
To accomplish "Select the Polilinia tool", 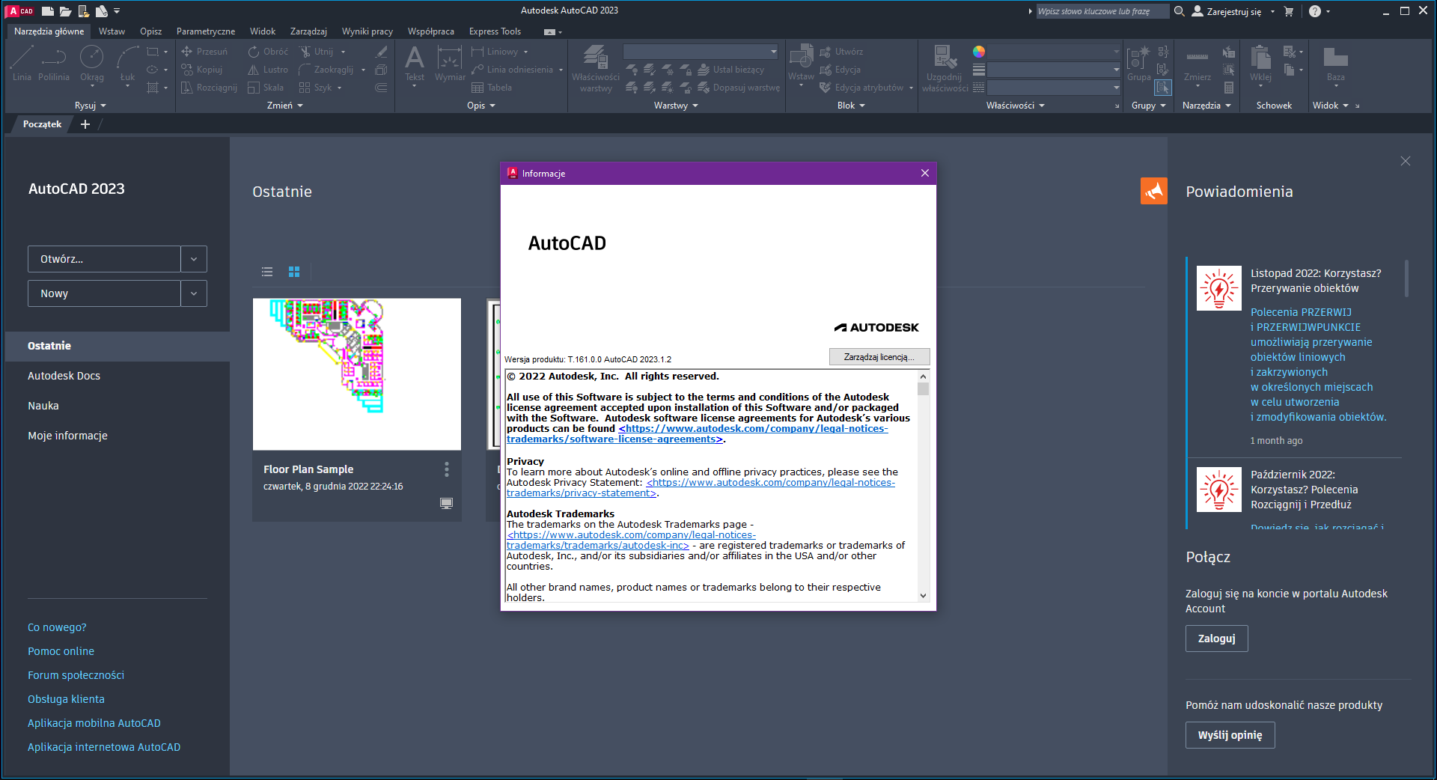I will pyautogui.click(x=54, y=63).
